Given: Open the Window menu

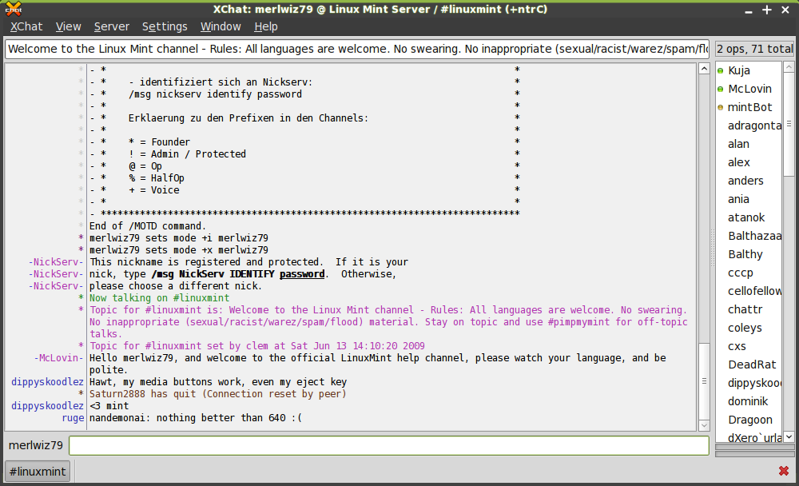Looking at the screenshot, I should tap(221, 26).
